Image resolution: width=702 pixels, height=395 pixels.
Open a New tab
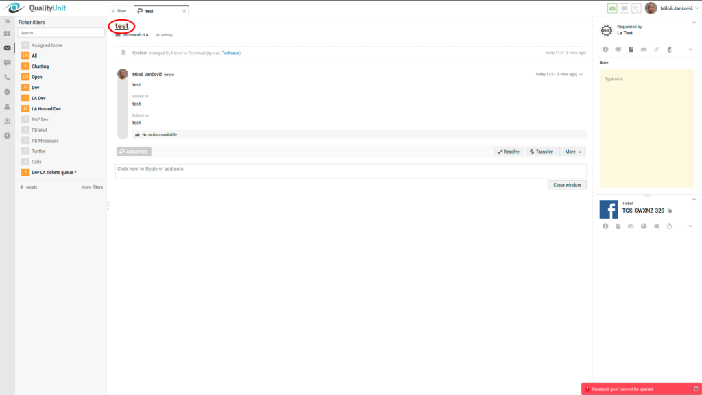[119, 11]
